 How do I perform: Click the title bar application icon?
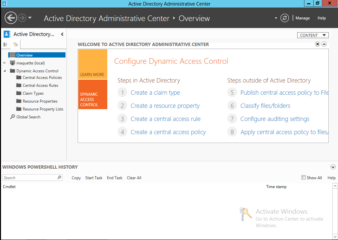(4, 3)
